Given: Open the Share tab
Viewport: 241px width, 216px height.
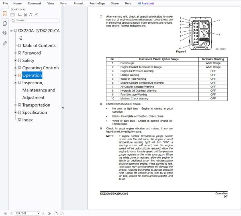Looking at the screenshot, I should click(x=115, y=3).
